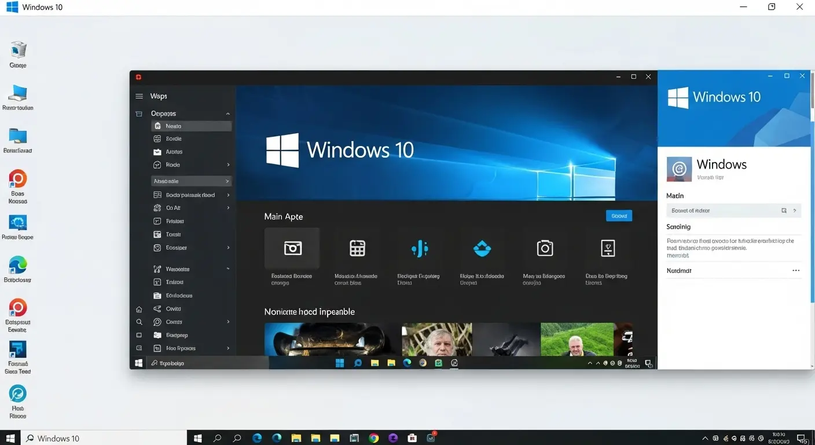Collapse the Oepages section chevron
The width and height of the screenshot is (815, 445).
tap(228, 114)
